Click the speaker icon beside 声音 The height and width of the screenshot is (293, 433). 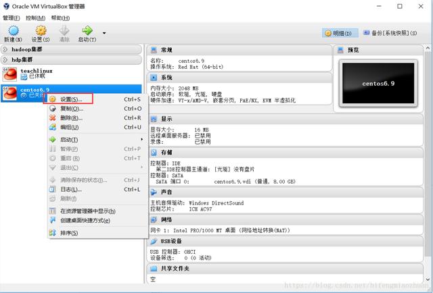tap(154, 192)
